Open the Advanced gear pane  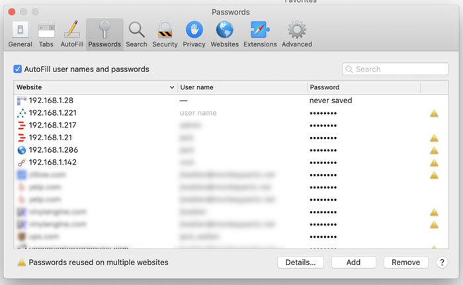297,34
